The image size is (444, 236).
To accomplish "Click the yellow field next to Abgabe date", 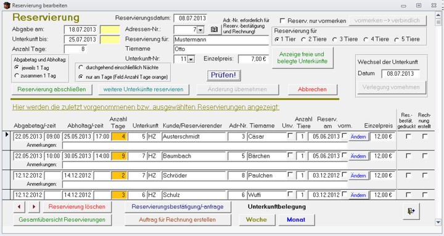I will tap(110, 30).
